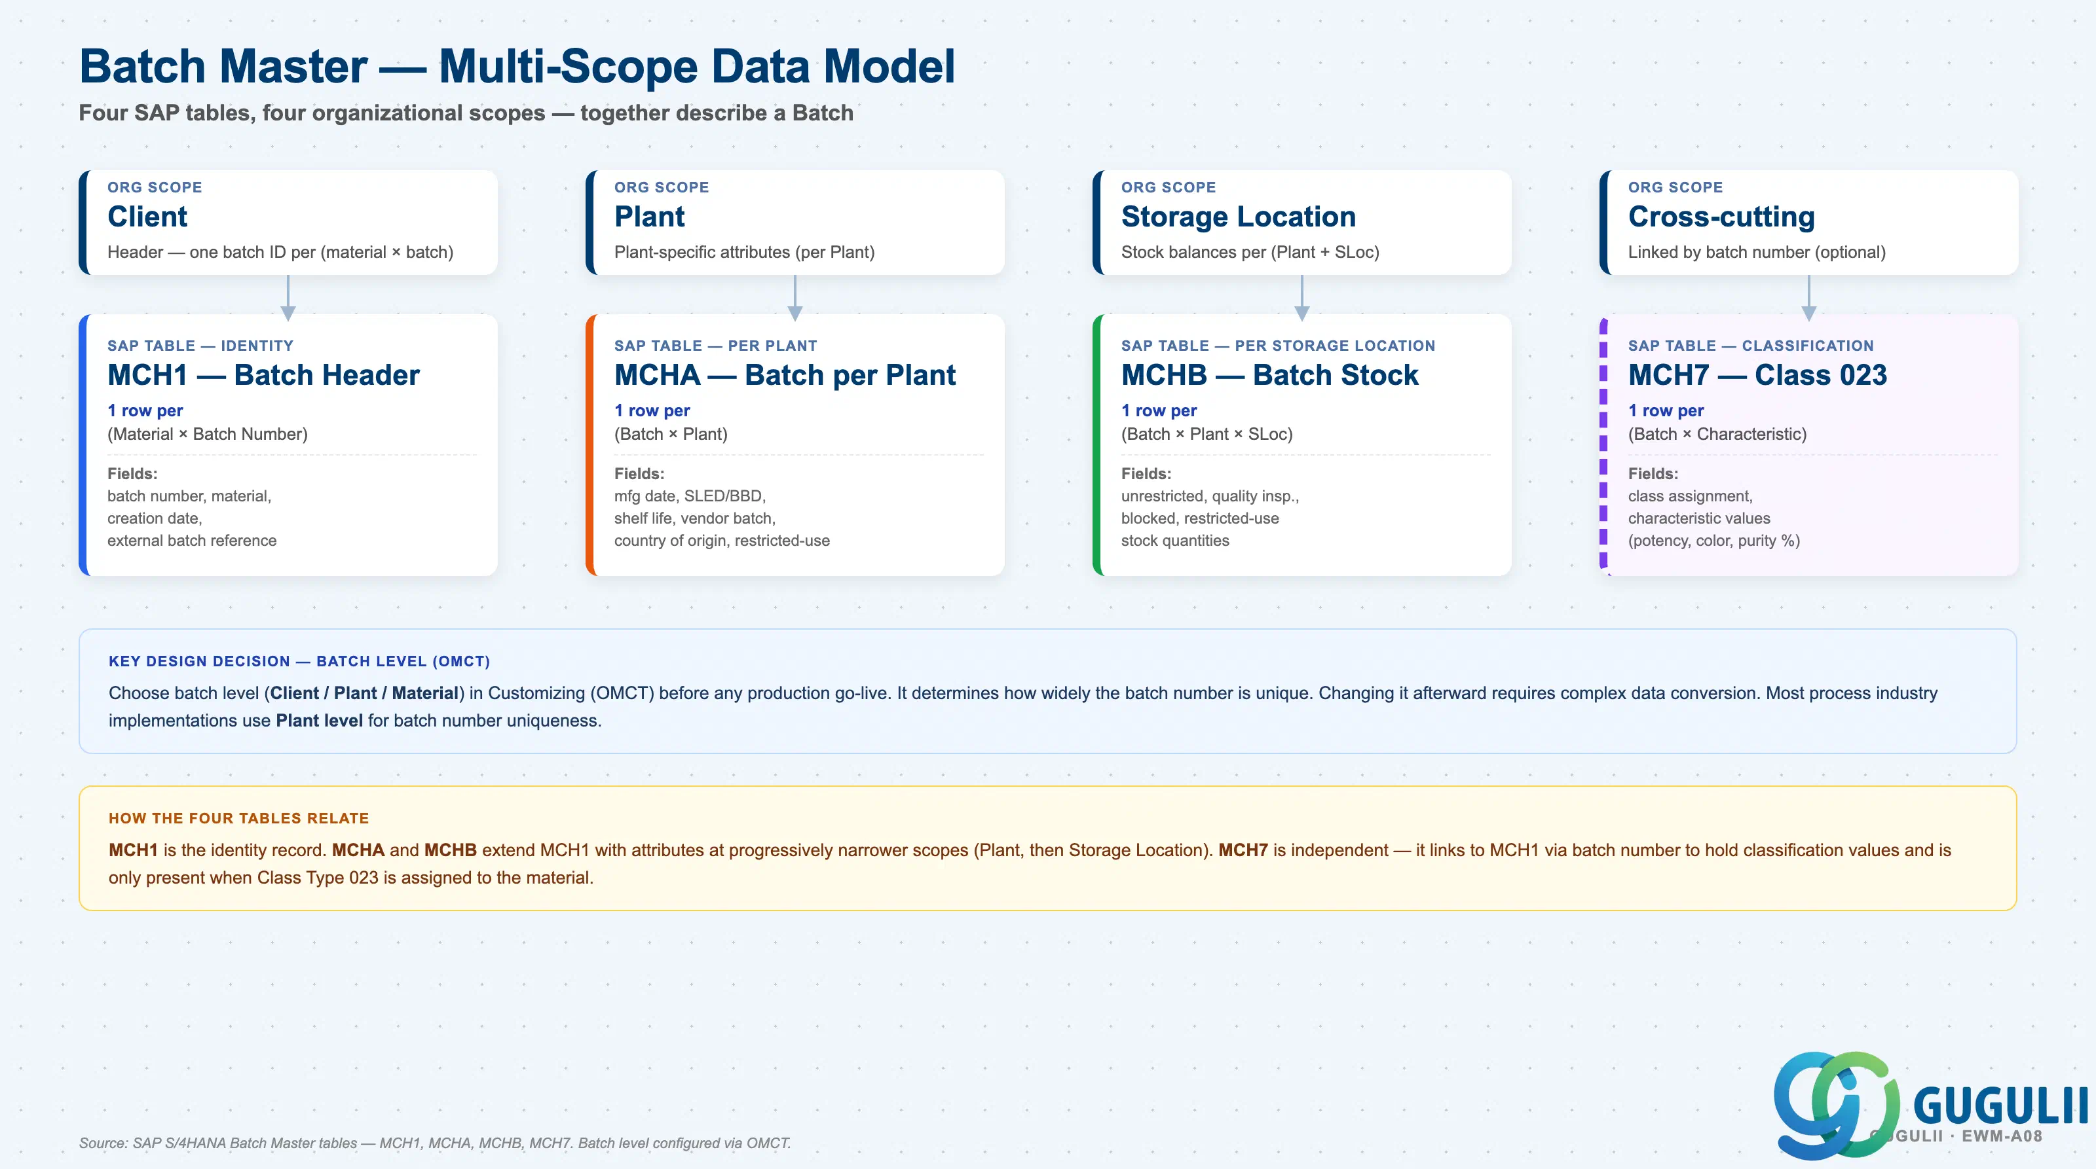The width and height of the screenshot is (2096, 1169).
Task: Click bold 'MCH7' in relation note
Action: coord(1243,850)
